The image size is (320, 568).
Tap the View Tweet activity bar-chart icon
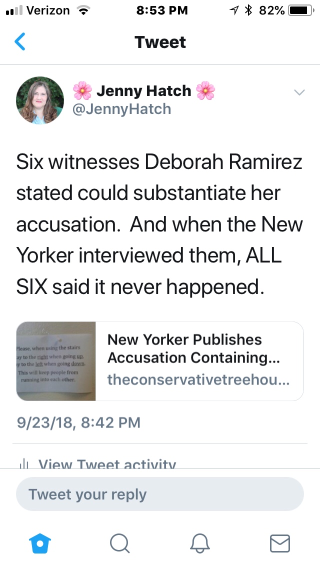click(x=23, y=464)
